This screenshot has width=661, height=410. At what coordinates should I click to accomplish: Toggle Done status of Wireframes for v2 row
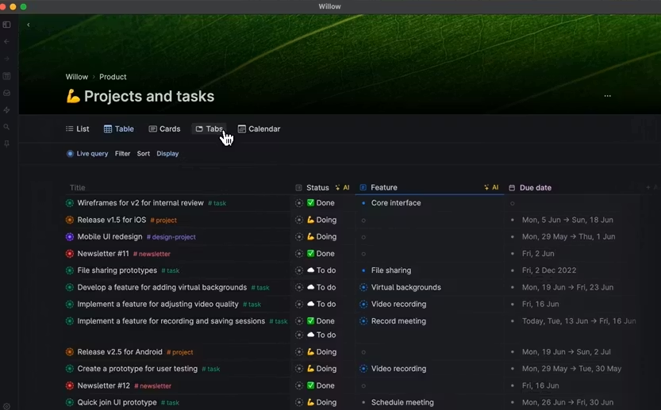click(311, 203)
